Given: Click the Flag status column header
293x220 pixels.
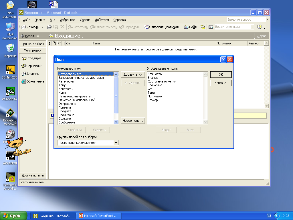Looking at the screenshot, I should [59, 43].
